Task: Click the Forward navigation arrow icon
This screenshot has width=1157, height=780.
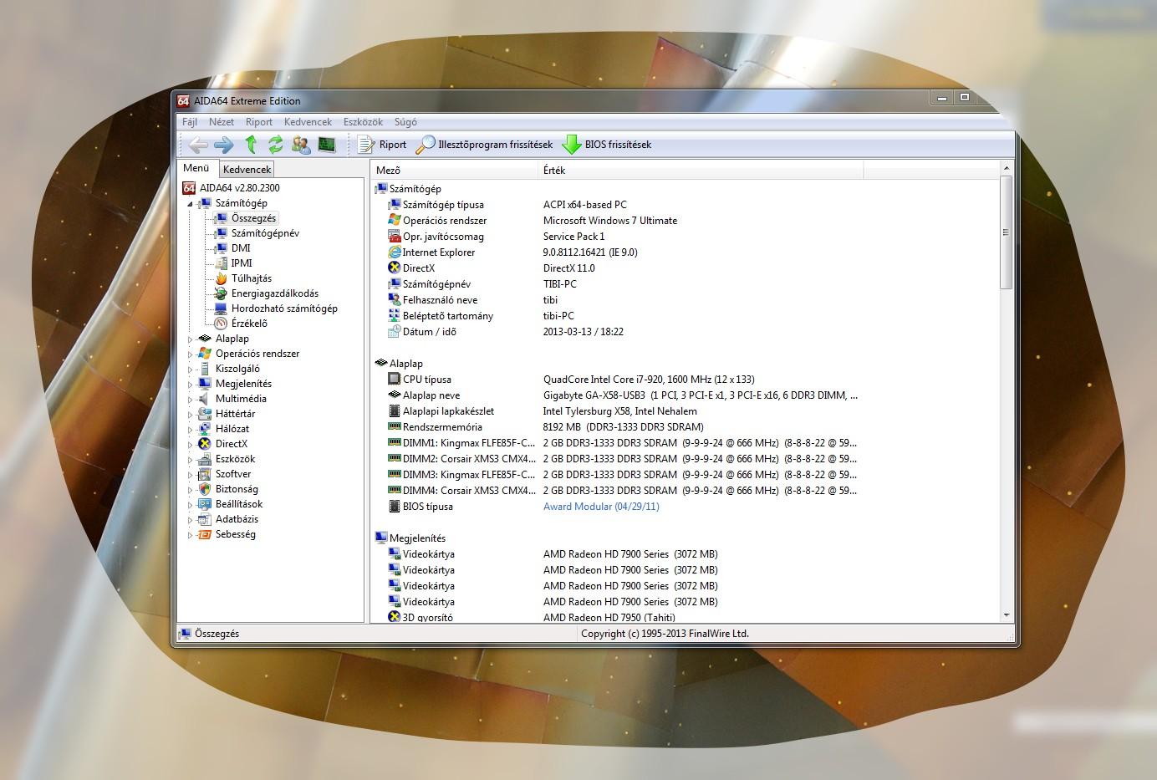Action: [x=223, y=145]
